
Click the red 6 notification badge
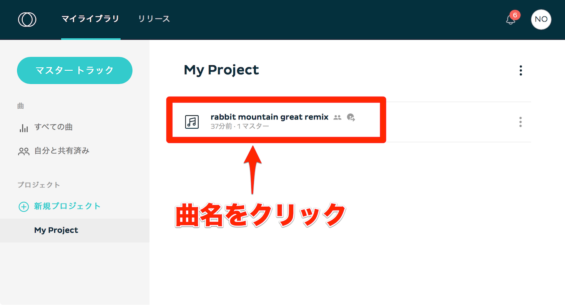pyautogui.click(x=515, y=15)
